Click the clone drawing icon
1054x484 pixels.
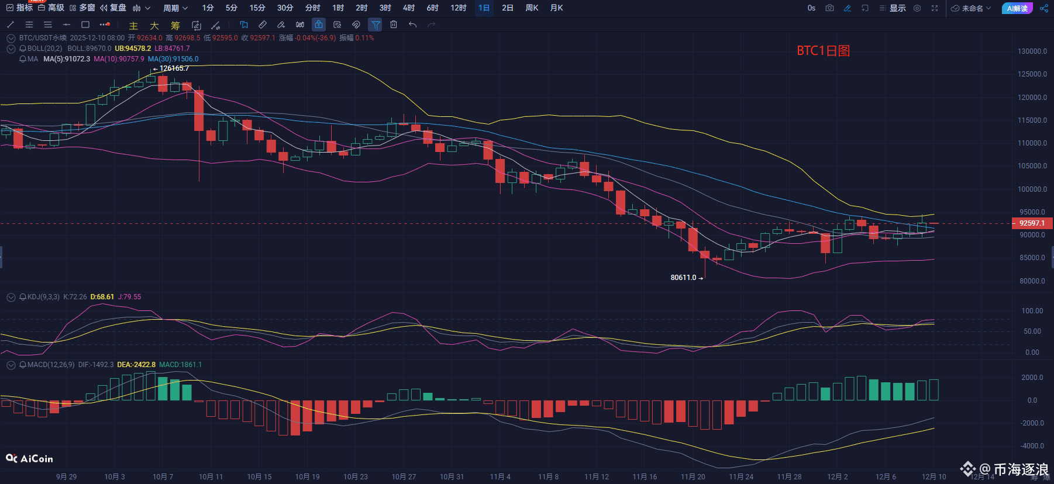tap(244, 25)
